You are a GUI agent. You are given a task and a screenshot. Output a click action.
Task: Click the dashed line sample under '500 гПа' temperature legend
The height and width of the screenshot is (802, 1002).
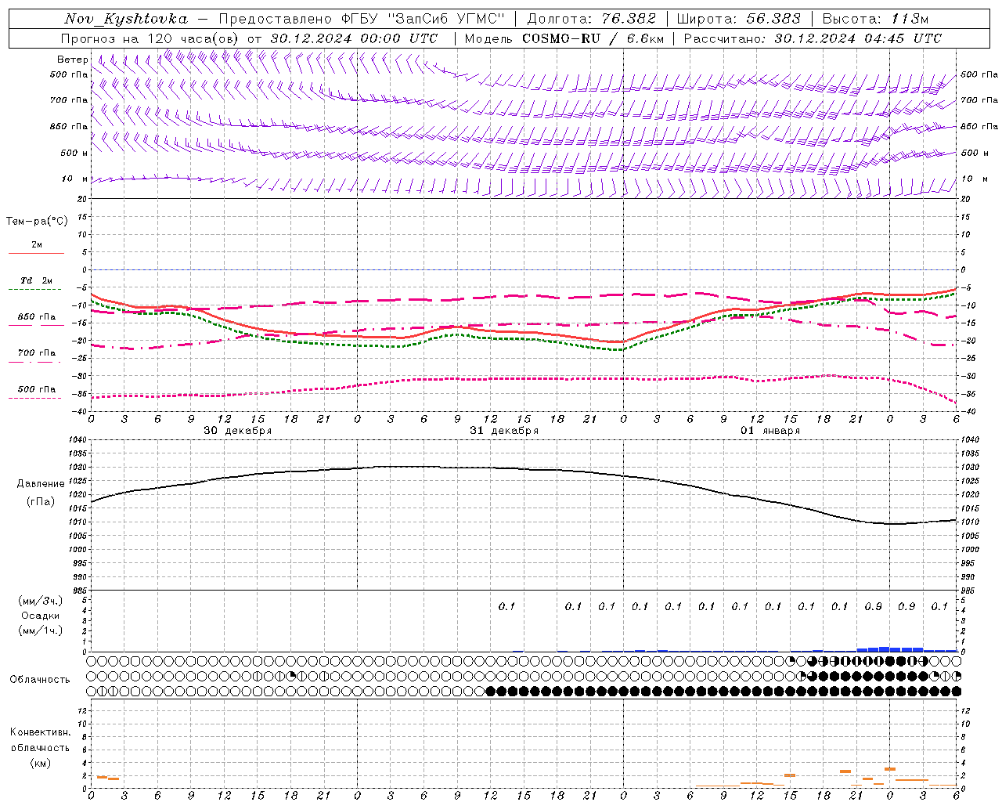coord(35,399)
